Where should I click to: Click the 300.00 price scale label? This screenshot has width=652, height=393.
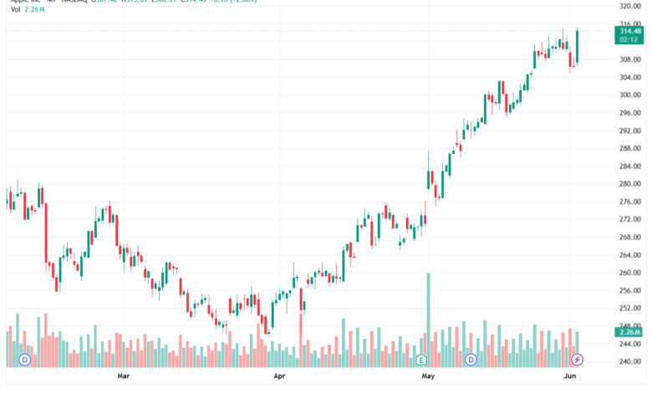coord(630,94)
